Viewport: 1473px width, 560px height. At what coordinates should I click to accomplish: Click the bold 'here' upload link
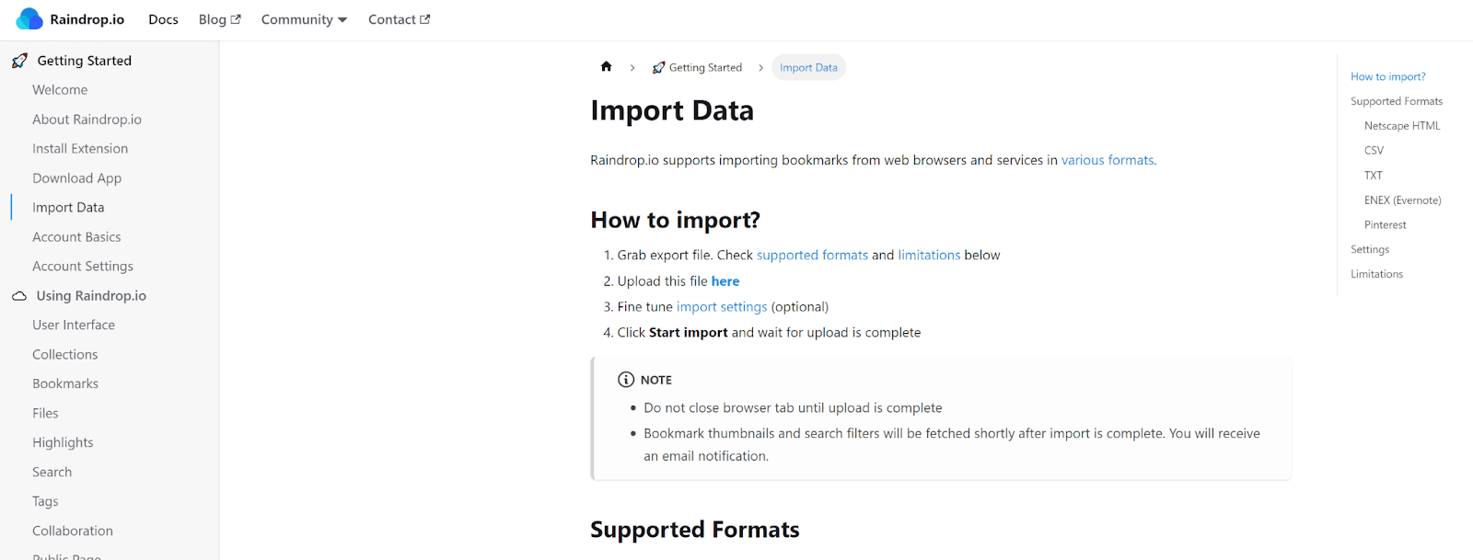(725, 281)
